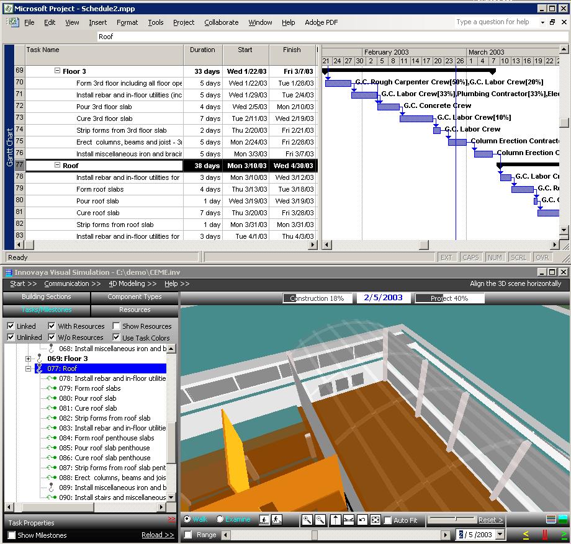The height and width of the screenshot is (544, 571).
Task: Open the simulation date dropdown
Action: [500, 535]
